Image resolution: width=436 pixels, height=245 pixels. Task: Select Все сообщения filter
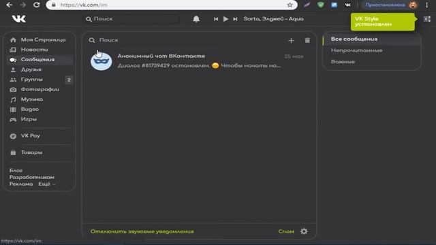pyautogui.click(x=372, y=39)
